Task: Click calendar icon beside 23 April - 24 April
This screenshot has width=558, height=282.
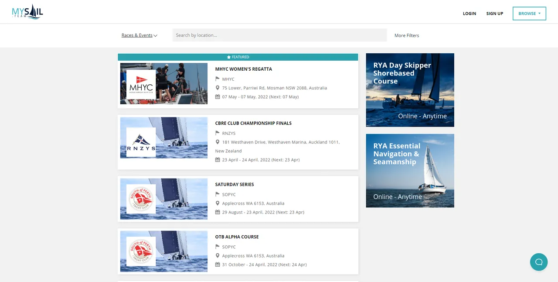Action: click(x=218, y=159)
